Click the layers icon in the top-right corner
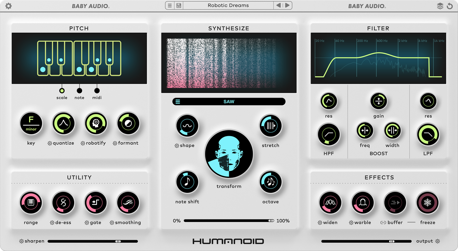 click(x=441, y=6)
